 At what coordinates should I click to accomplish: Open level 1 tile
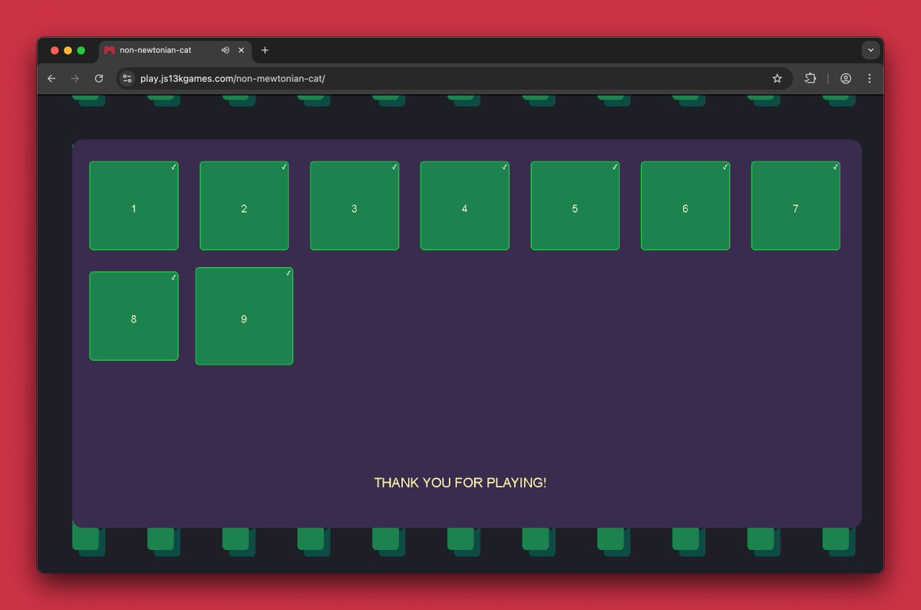pos(134,206)
